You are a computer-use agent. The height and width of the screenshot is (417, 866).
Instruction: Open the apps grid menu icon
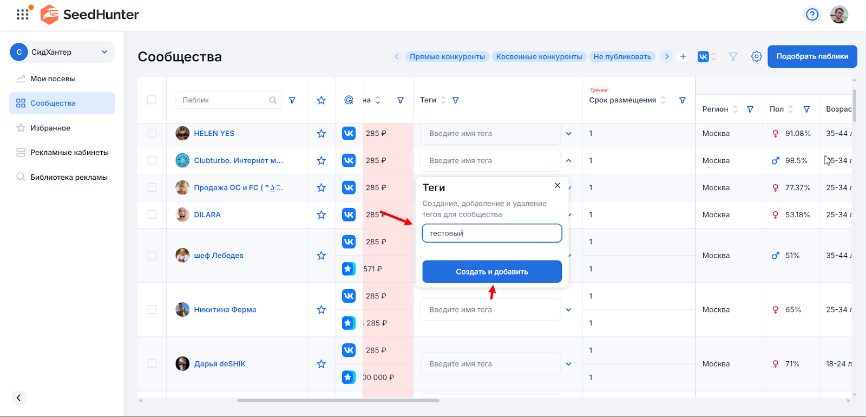tap(22, 15)
